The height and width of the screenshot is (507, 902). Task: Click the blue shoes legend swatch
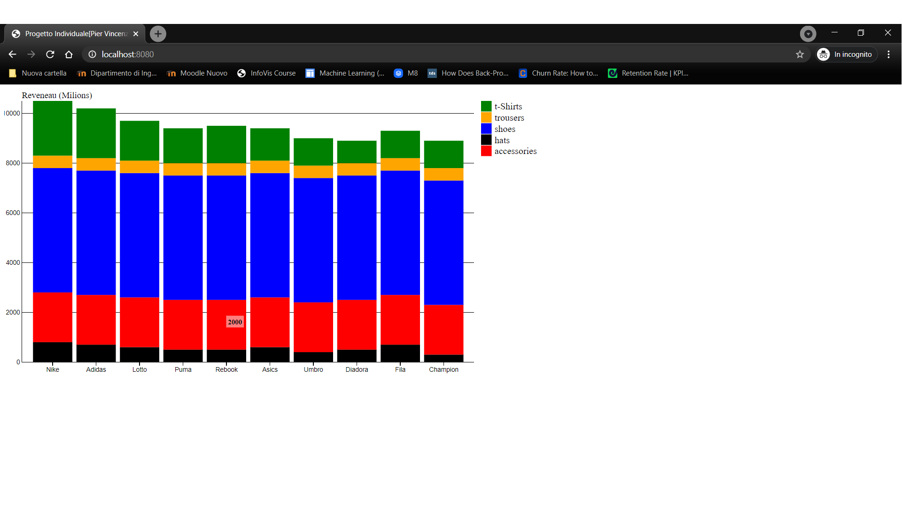pos(486,129)
